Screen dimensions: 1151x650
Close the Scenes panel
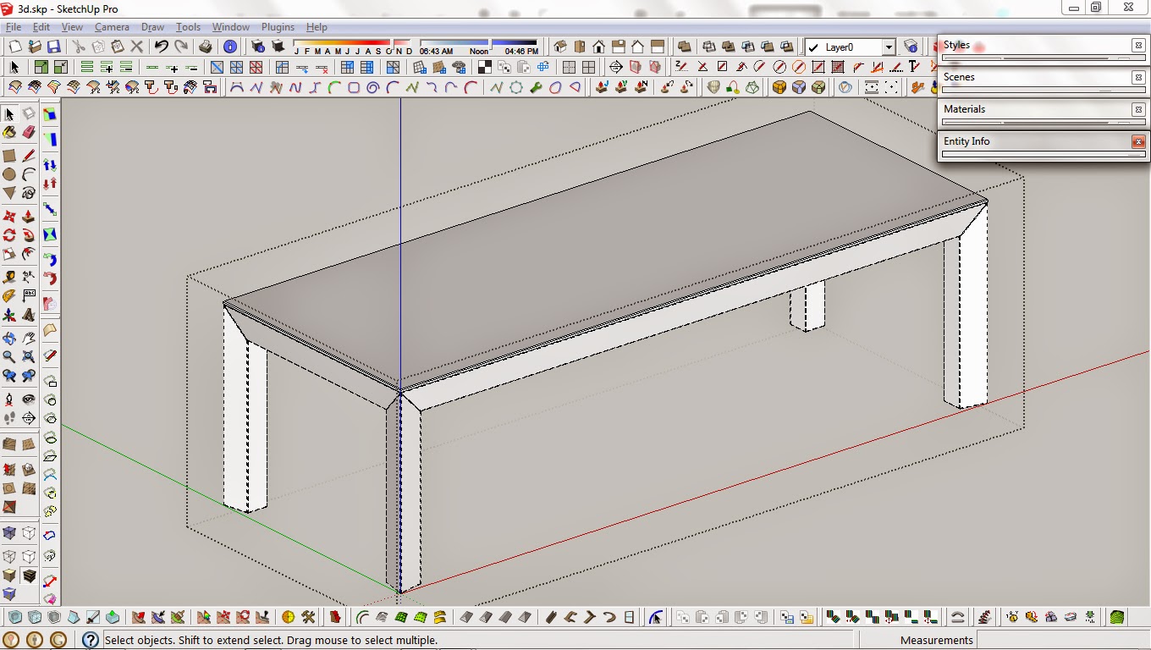coord(1138,77)
